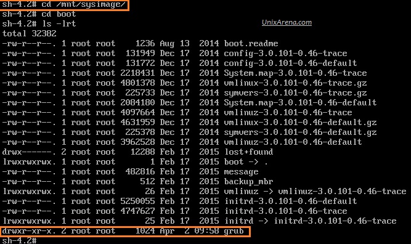This screenshot has height=244, width=411.
Task: Click the 1024 size of grub
Action: click(x=145, y=231)
